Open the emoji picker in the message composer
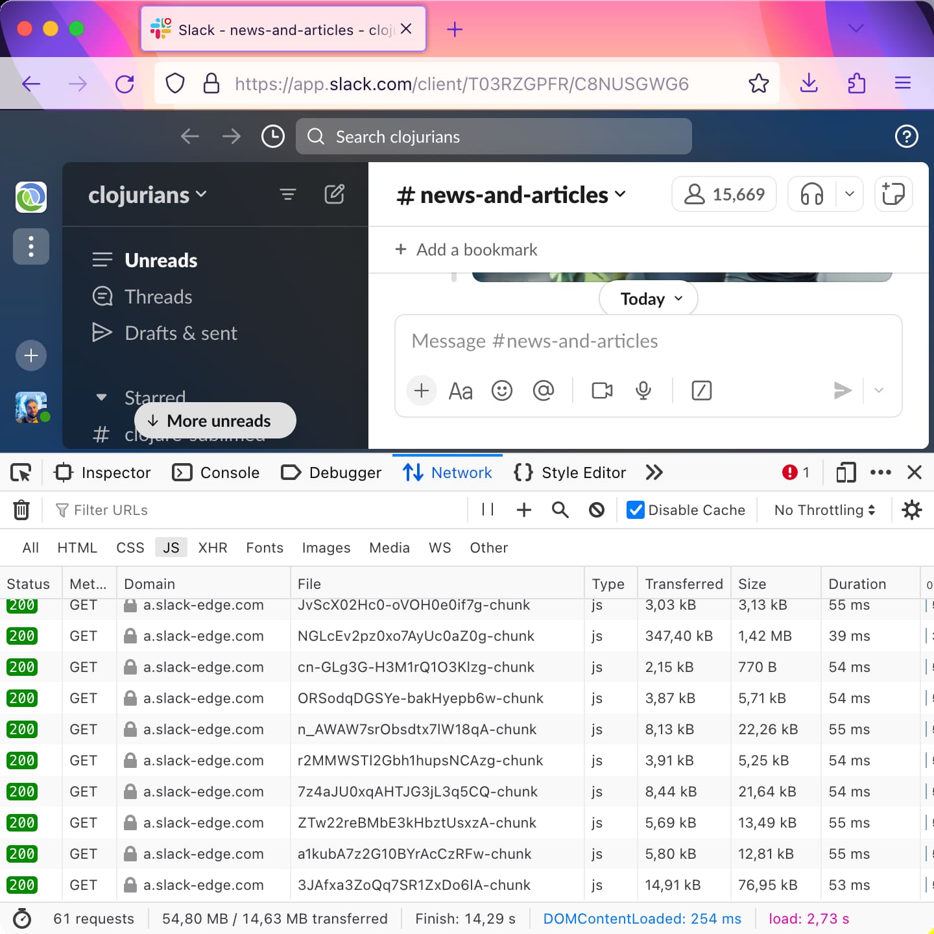 click(x=501, y=390)
